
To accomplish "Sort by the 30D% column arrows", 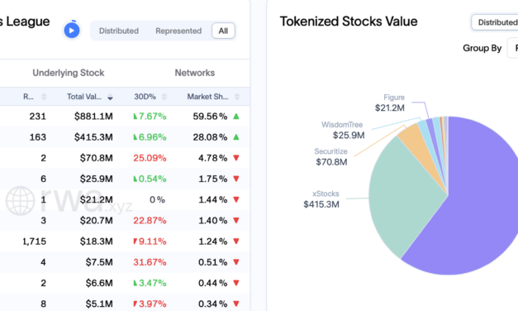I will coord(164,97).
